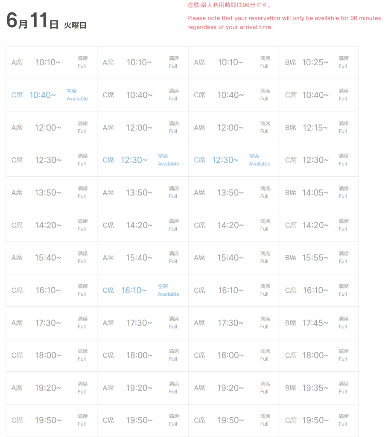Choose the first available C席 12:30 slot
This screenshot has width=391, height=437.
(134, 160)
